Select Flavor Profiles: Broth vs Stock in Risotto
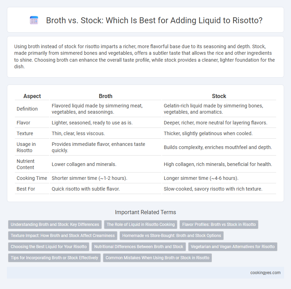This screenshot has width=291, height=289. click(x=219, y=225)
